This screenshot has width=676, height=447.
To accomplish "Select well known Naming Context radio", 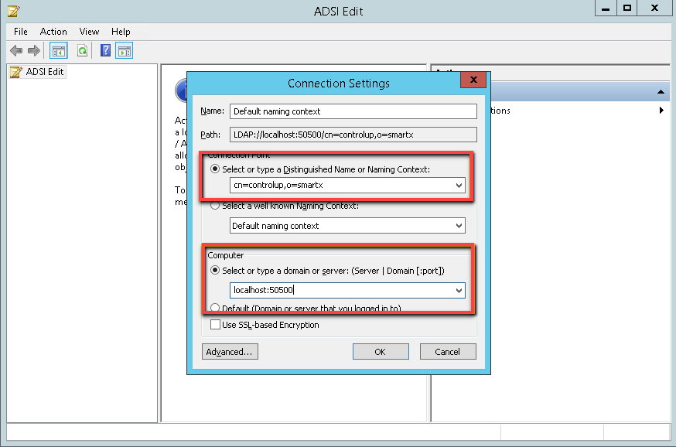I will point(215,205).
